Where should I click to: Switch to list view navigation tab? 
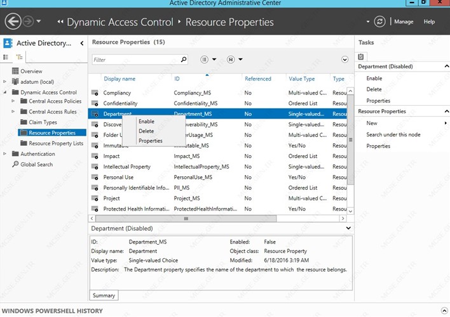tap(6, 57)
